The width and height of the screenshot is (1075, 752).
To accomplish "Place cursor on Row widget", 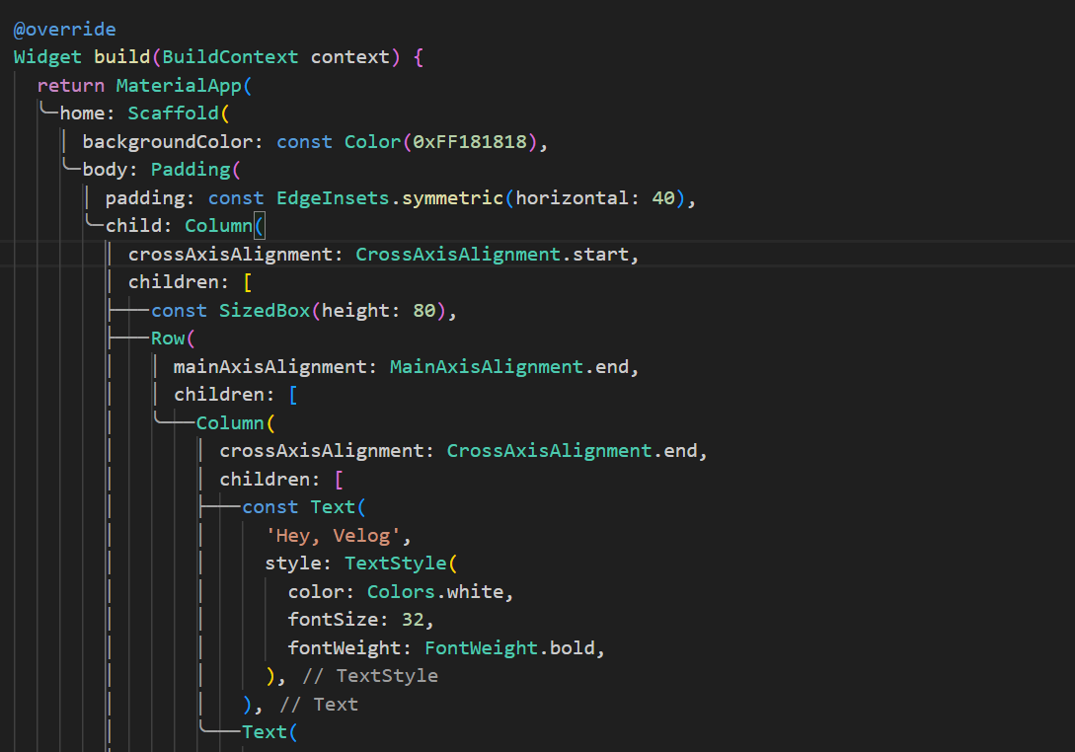I will tap(168, 338).
